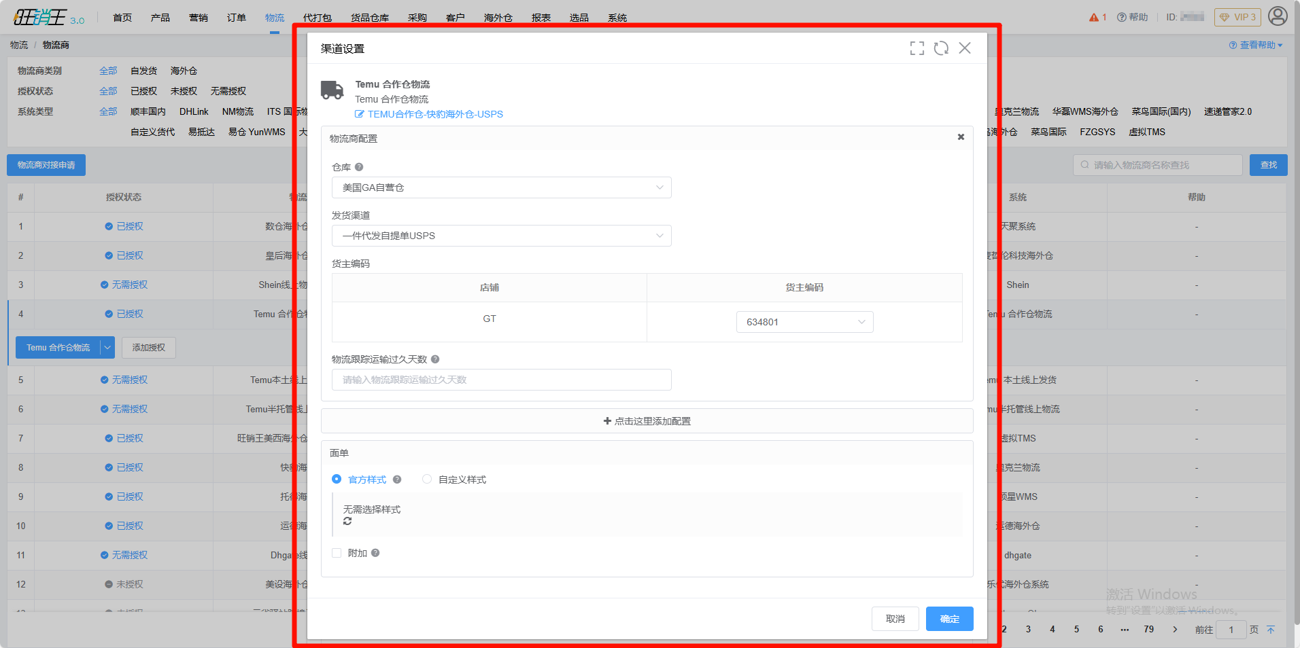Focus the 请输入物流商名称查找 search field

[x=1158, y=165]
